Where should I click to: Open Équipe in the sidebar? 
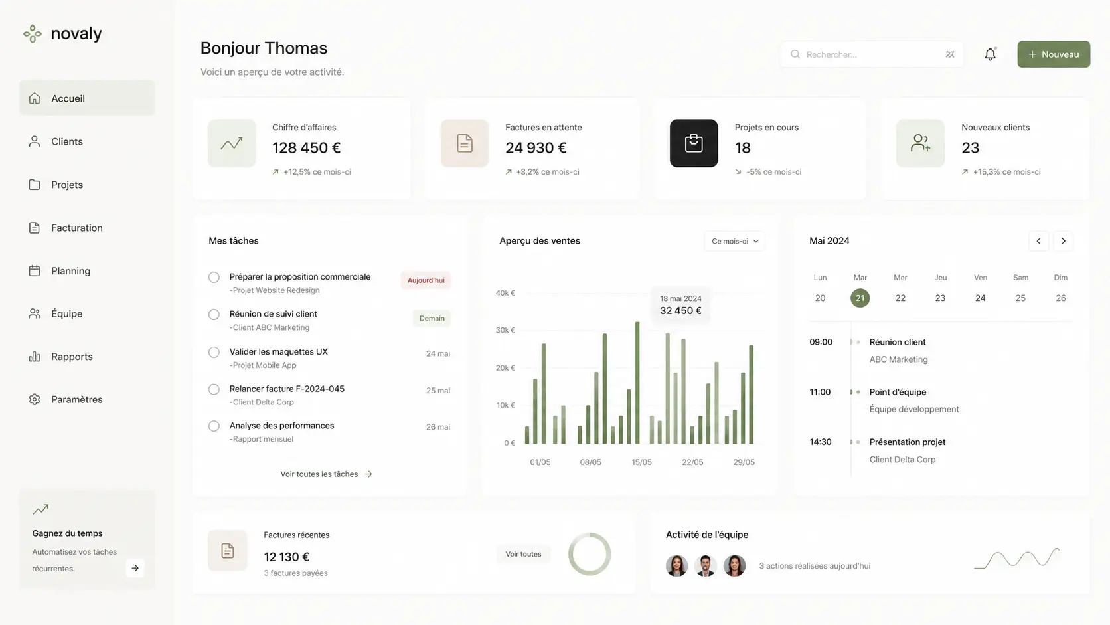87,313
